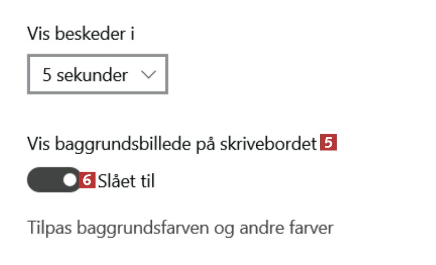Click the word "skrivebordet" in the setting label
This screenshot has width=436, height=265.
click(268, 144)
